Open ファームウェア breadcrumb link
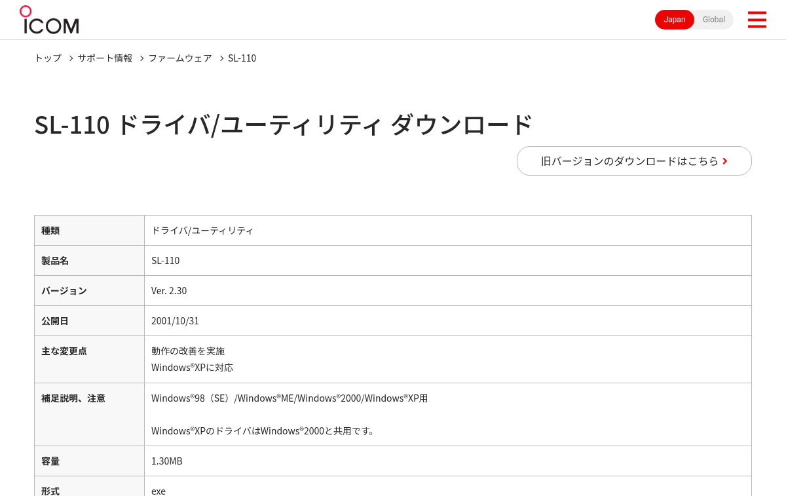The width and height of the screenshot is (786, 496). pyautogui.click(x=180, y=58)
